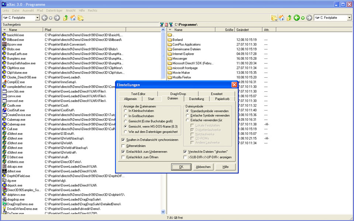354x221 pixels.
Task: Open the Datei menu
Action: [16, 11]
